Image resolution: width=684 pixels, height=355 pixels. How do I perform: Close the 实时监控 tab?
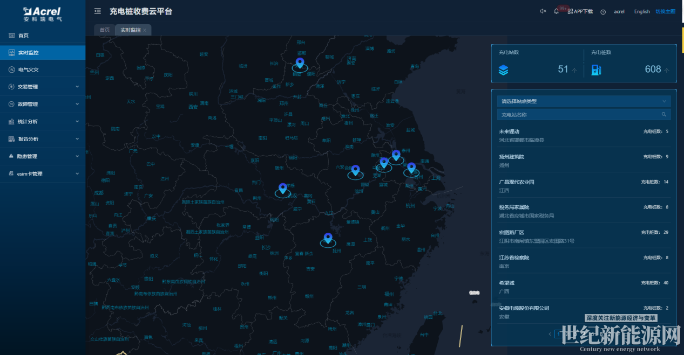[x=145, y=30]
